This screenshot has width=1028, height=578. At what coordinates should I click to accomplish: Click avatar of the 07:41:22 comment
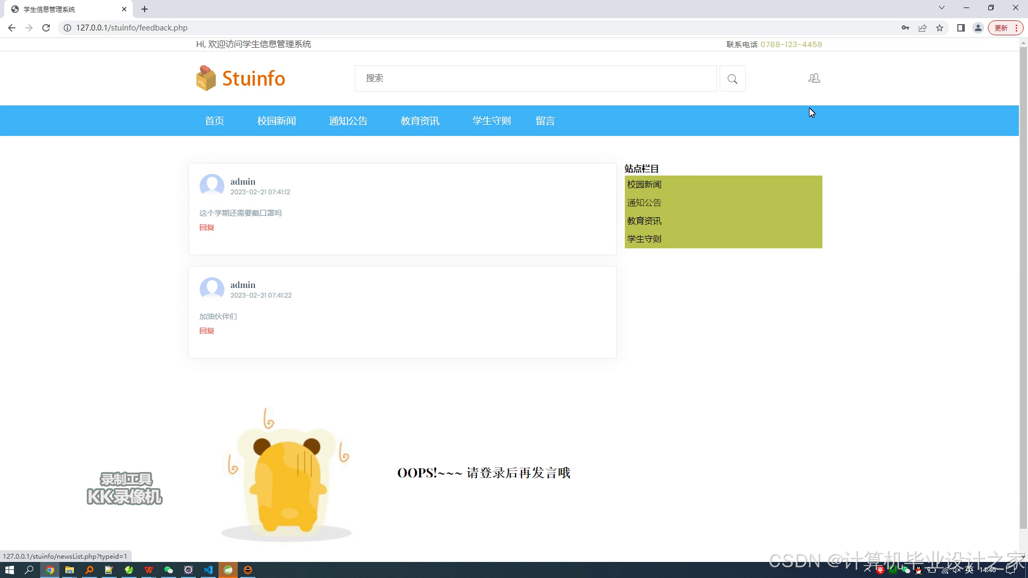[x=212, y=289]
